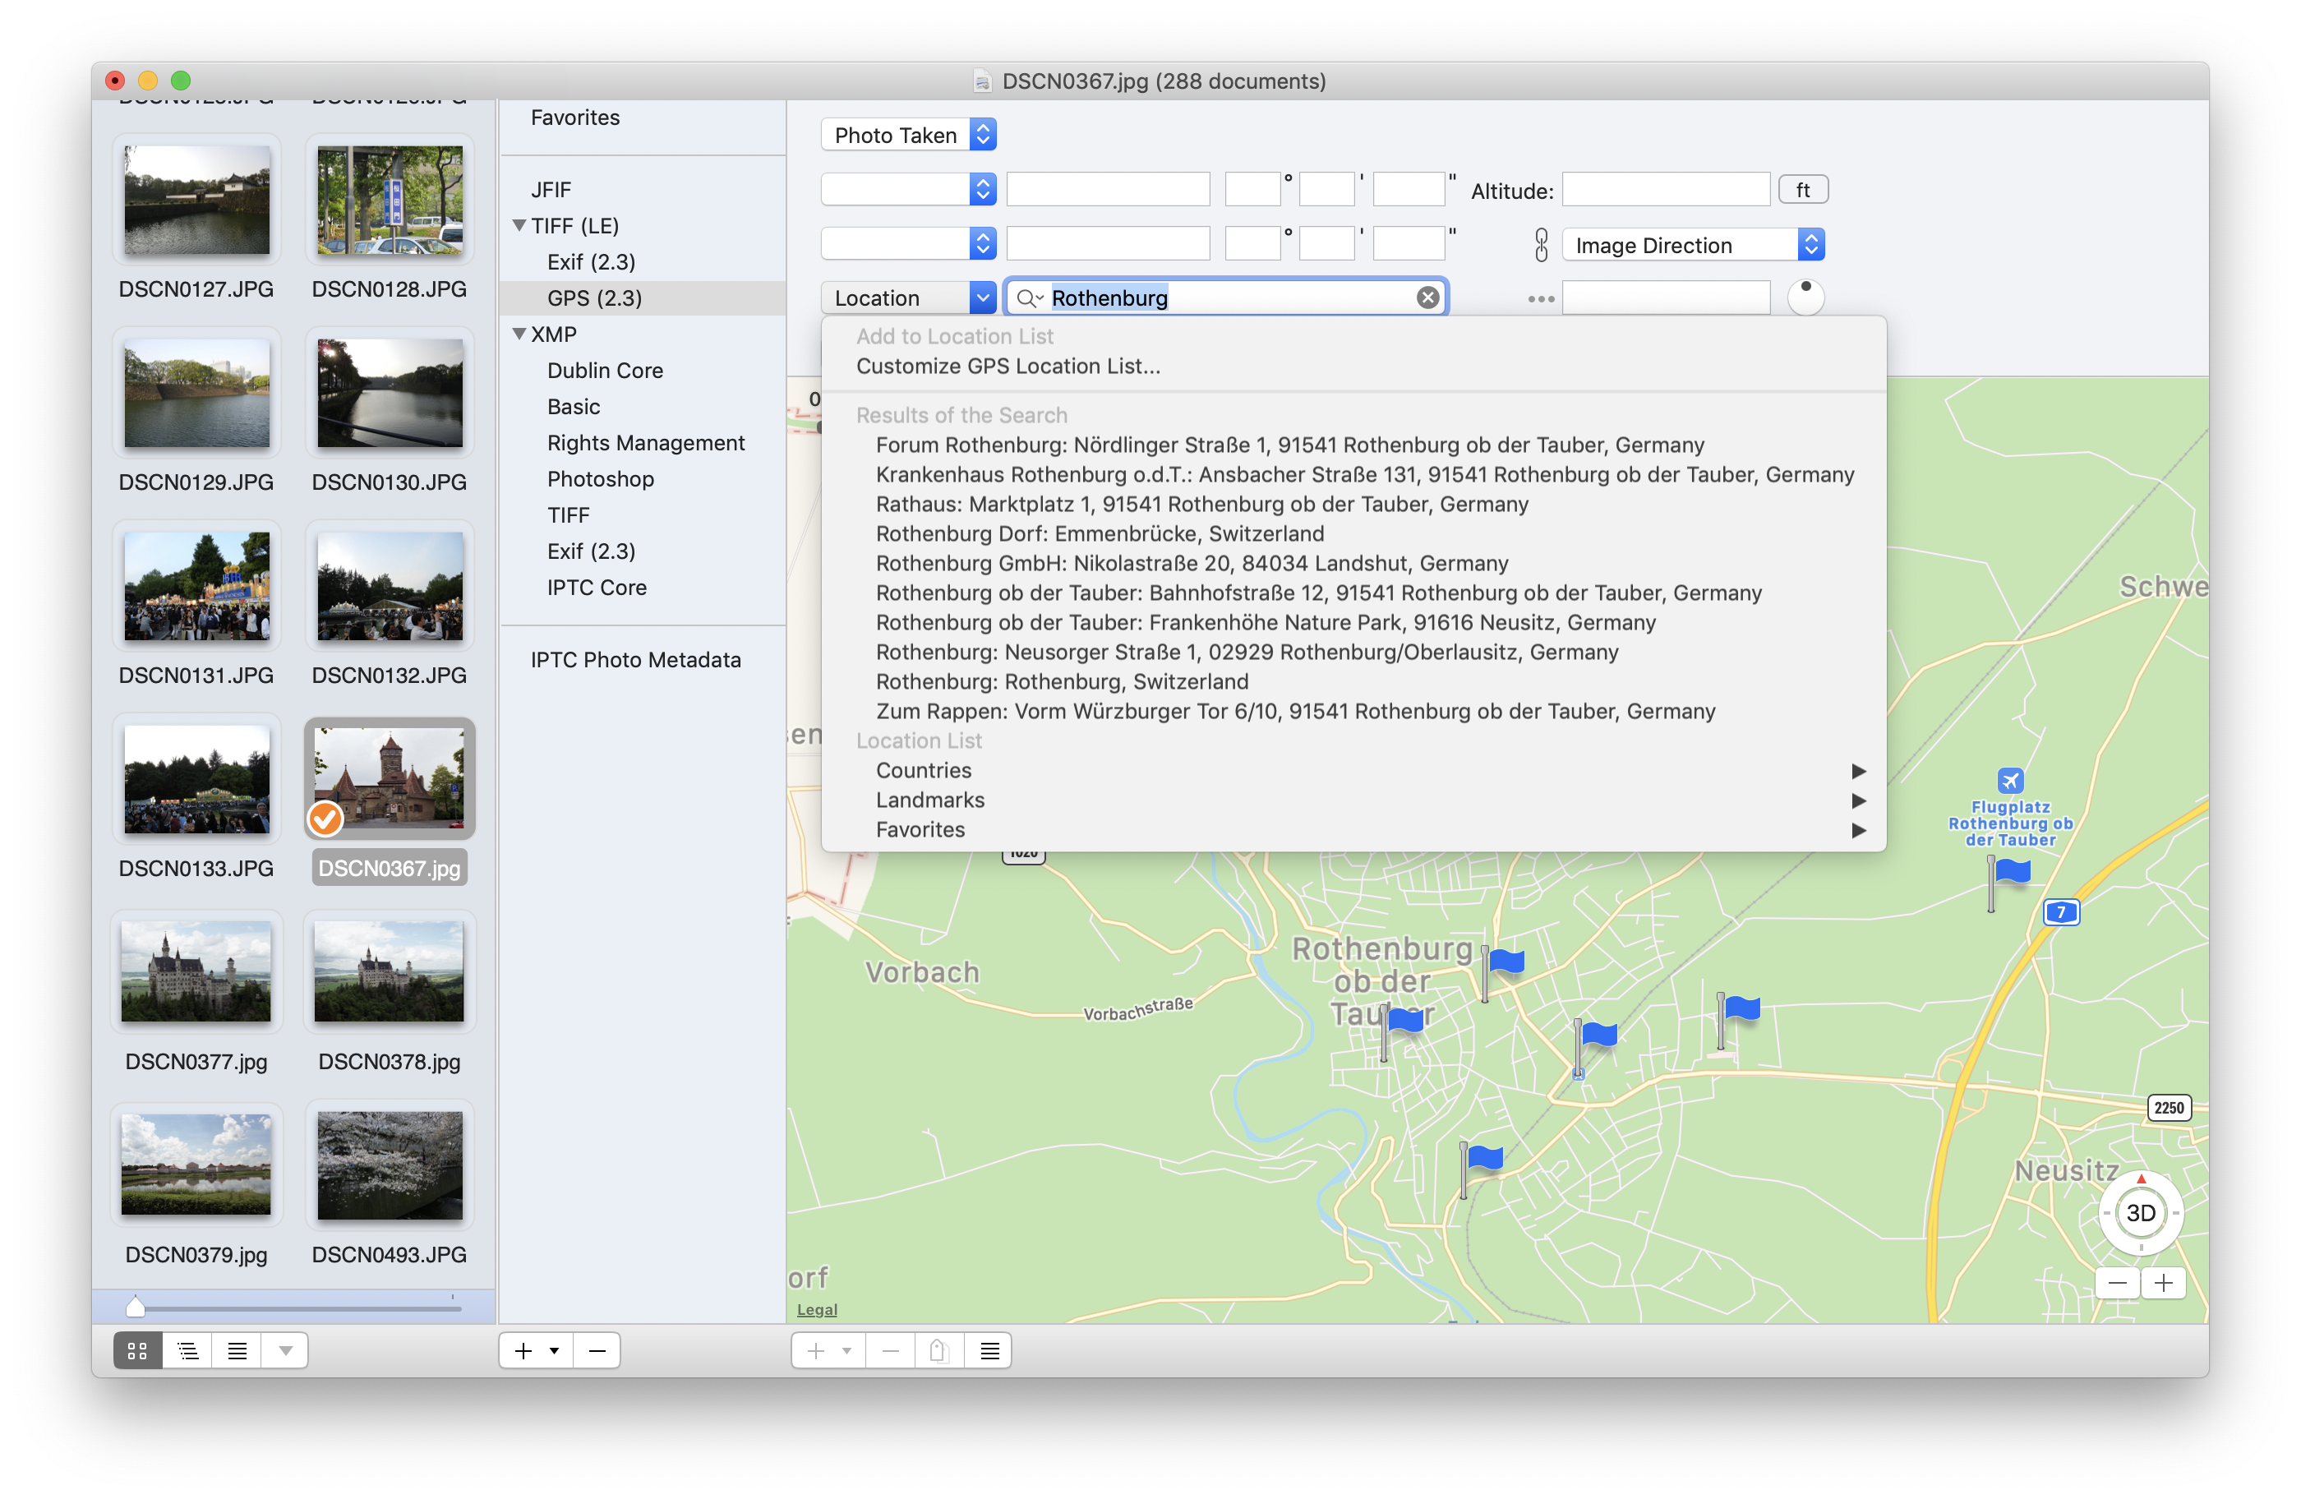Click the list lines icon in map toolbar
Viewport: 2301px width, 1499px height.
[989, 1351]
